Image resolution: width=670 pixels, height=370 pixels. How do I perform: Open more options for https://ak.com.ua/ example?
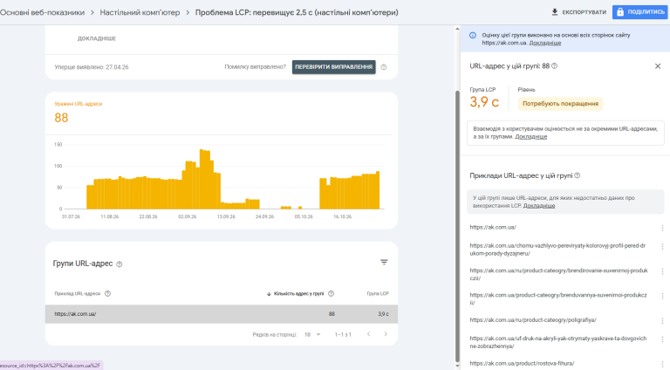662,228
